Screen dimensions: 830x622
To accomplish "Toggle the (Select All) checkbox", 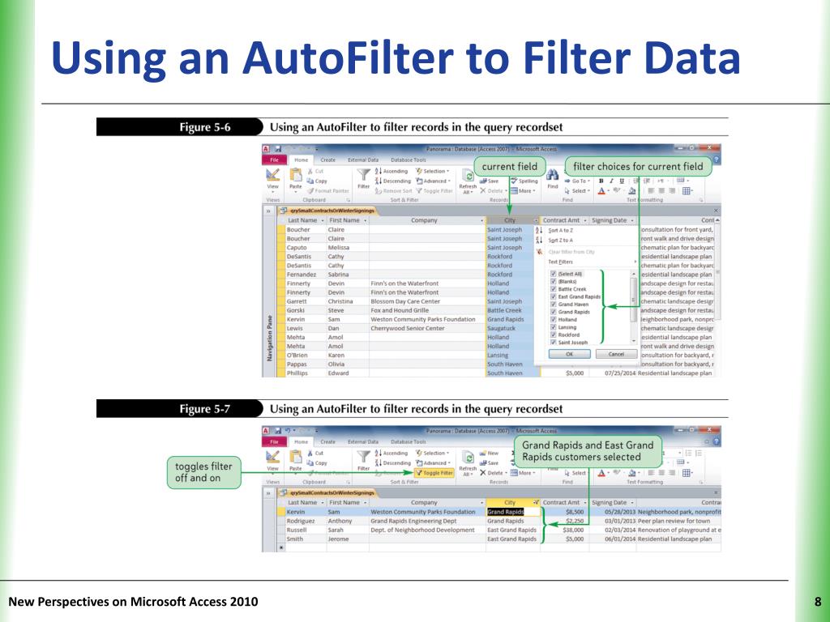I will [x=553, y=274].
